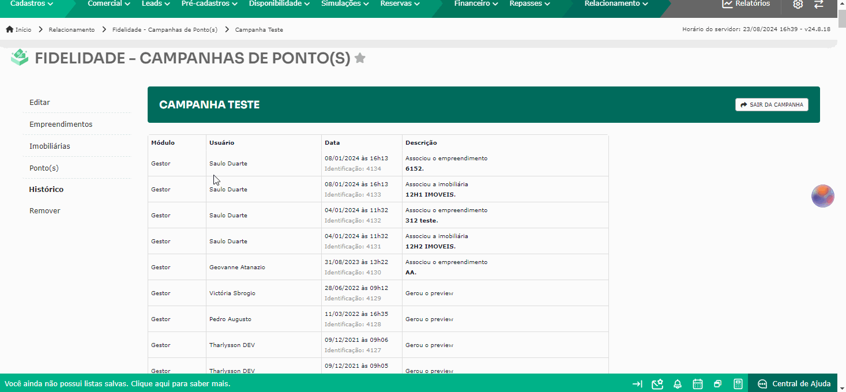Viewport: 846px width, 392px height.
Task: Open notifications bell icon
Action: 678,384
